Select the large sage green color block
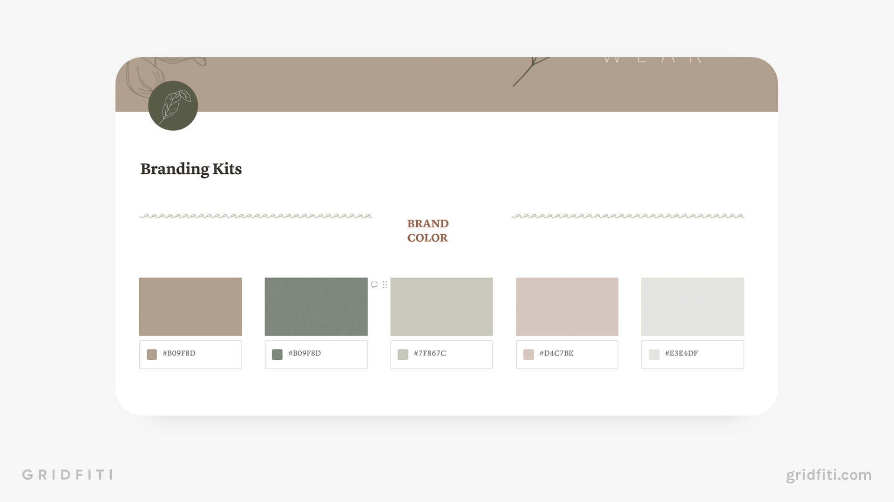The height and width of the screenshot is (502, 894). point(316,307)
